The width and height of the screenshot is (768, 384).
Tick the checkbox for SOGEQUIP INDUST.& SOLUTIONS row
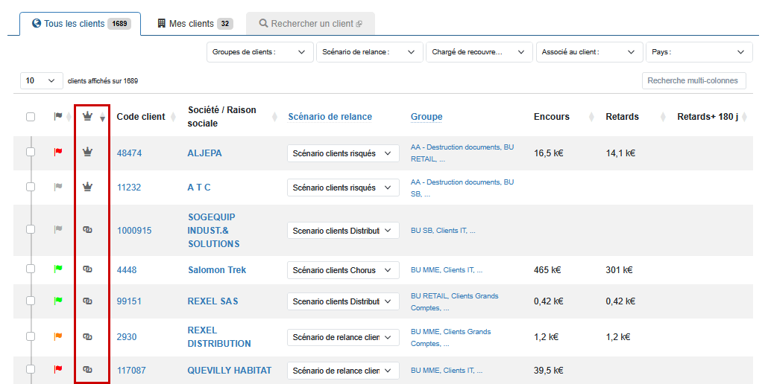(31, 229)
